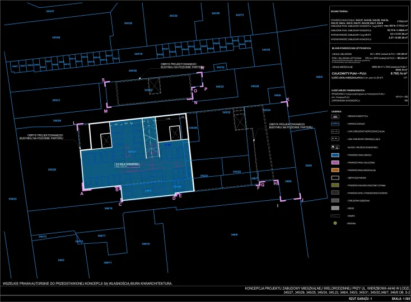Click the building outline symbol in legend
Viewport: 411px width, 302px height.
click(x=336, y=177)
